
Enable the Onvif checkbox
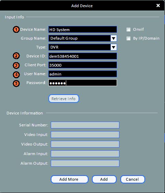pos(128,29)
